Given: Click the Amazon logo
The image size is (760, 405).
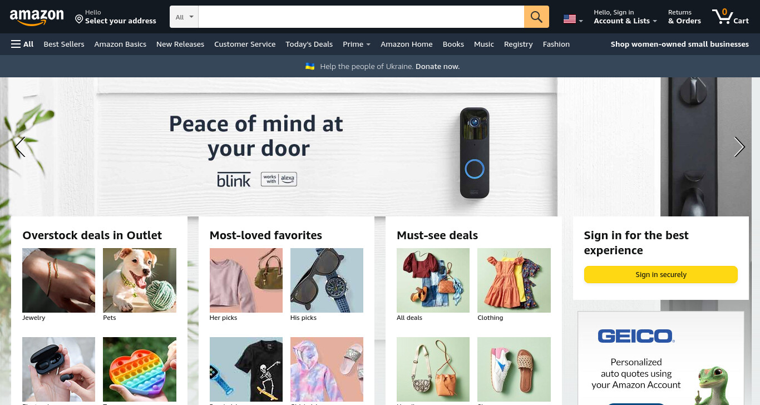Looking at the screenshot, I should coord(37,17).
